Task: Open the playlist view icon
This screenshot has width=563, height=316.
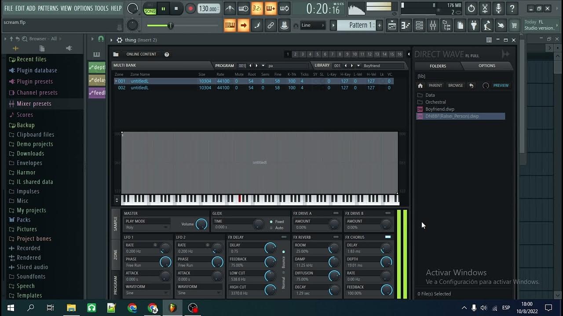Action: click(x=392, y=25)
